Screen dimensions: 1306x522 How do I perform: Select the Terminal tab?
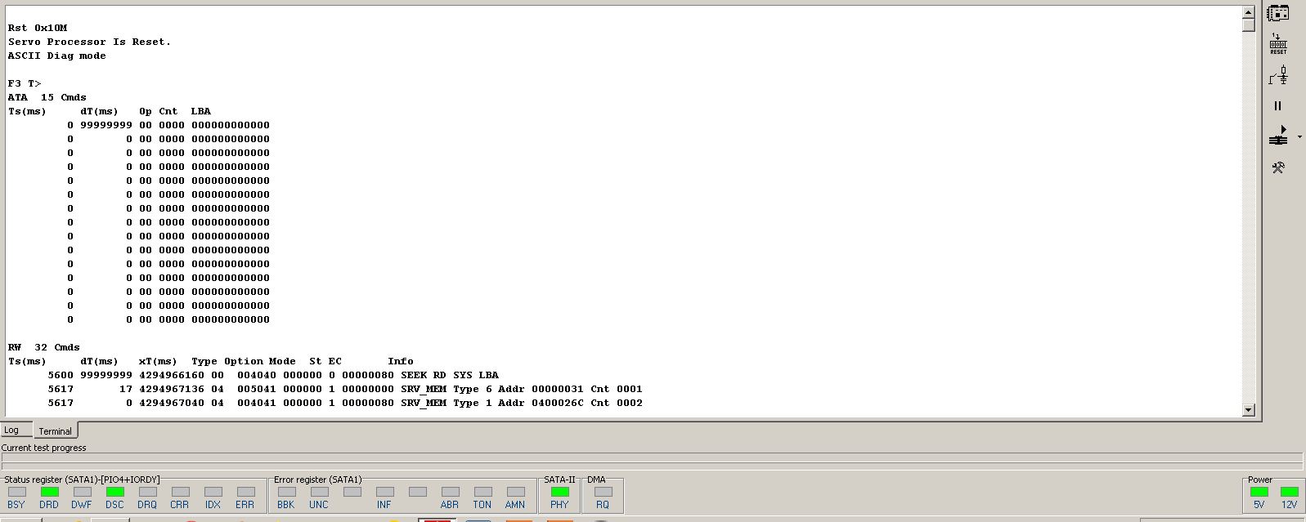tap(55, 431)
